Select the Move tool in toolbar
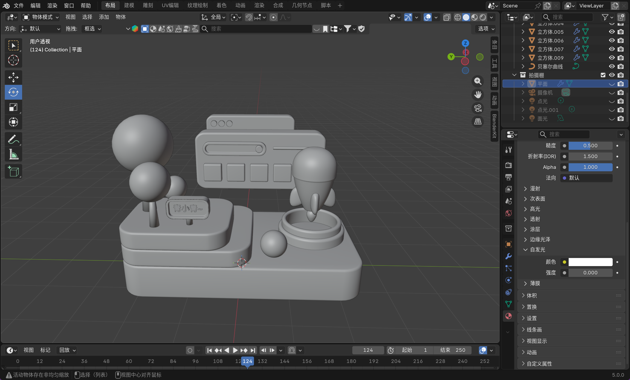This screenshot has width=630, height=380. click(13, 77)
